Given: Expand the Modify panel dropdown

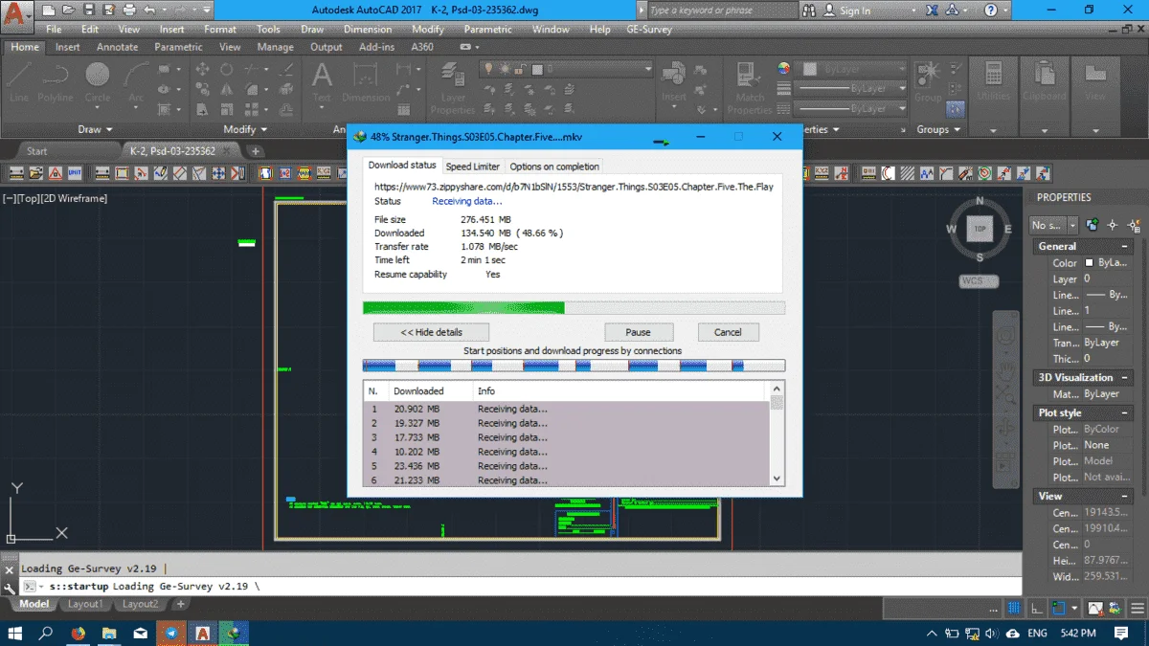Looking at the screenshot, I should coord(245,129).
